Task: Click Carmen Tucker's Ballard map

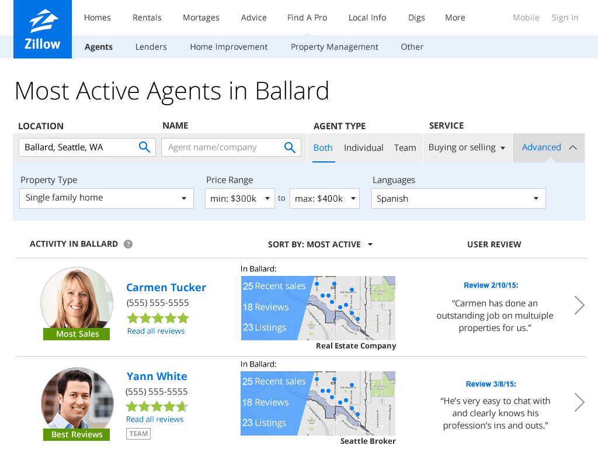Action: click(318, 308)
